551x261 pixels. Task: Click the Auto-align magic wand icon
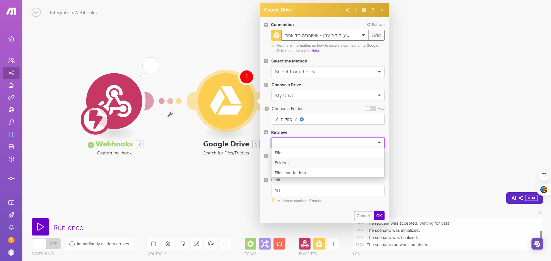point(197,244)
